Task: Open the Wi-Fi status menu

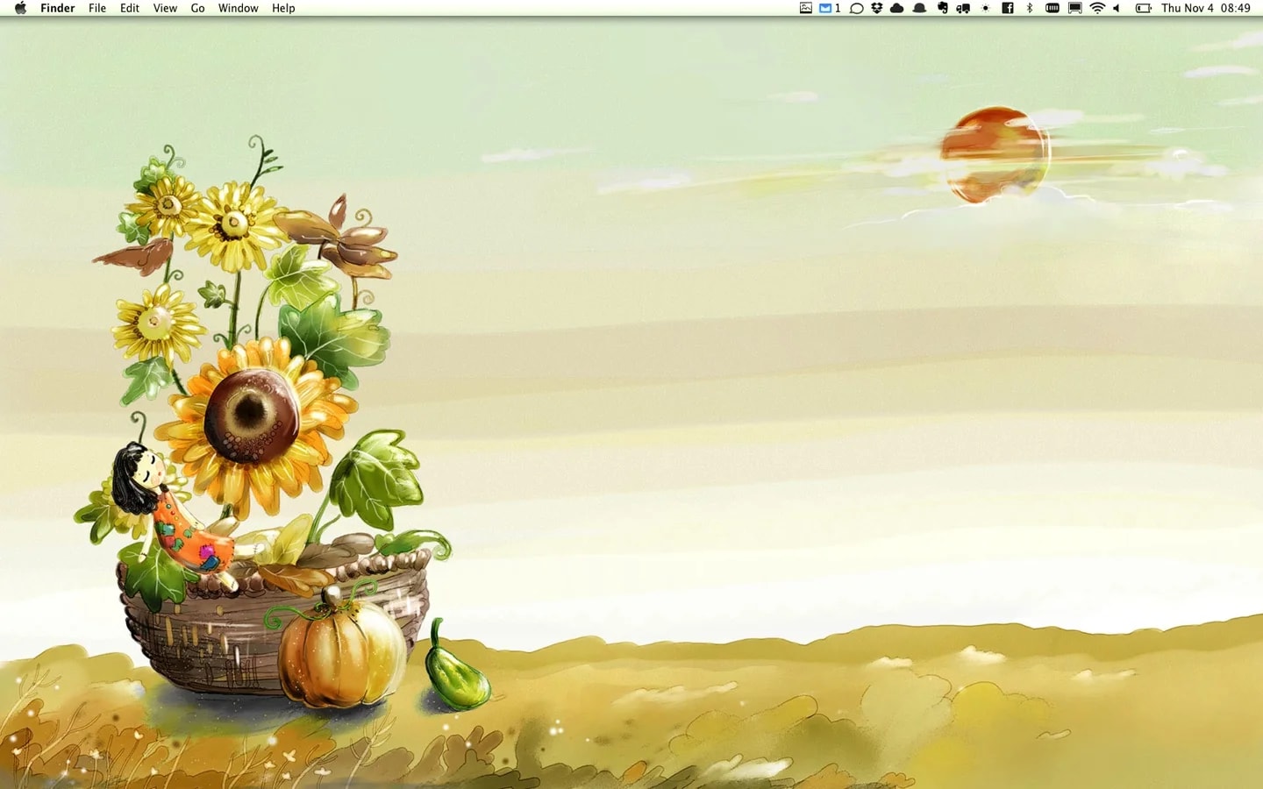Action: pos(1097,8)
